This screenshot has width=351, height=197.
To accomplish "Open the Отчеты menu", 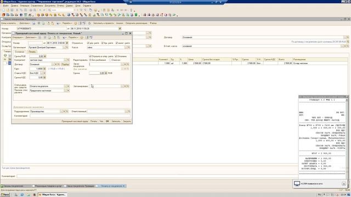I will [60, 5].
